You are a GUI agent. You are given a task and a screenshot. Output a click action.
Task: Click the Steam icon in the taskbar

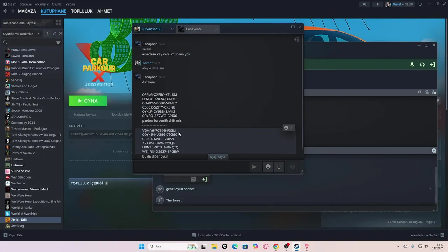point(296,246)
